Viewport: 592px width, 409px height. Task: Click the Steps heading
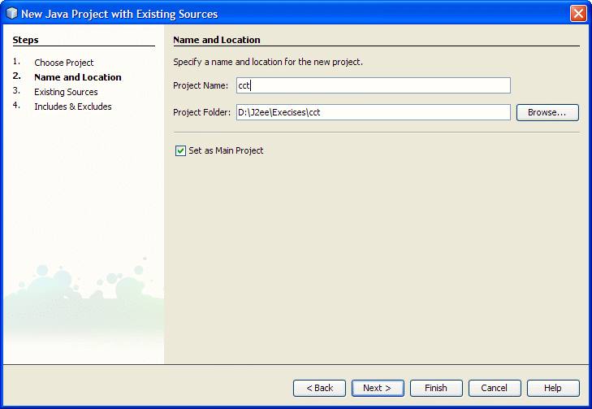(26, 40)
